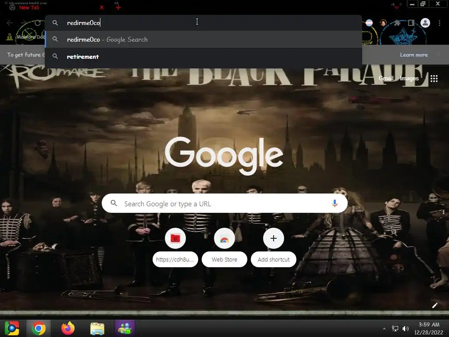Screen dimensions: 449x337
Task: Toggle the side panel icon
Action: [411, 23]
